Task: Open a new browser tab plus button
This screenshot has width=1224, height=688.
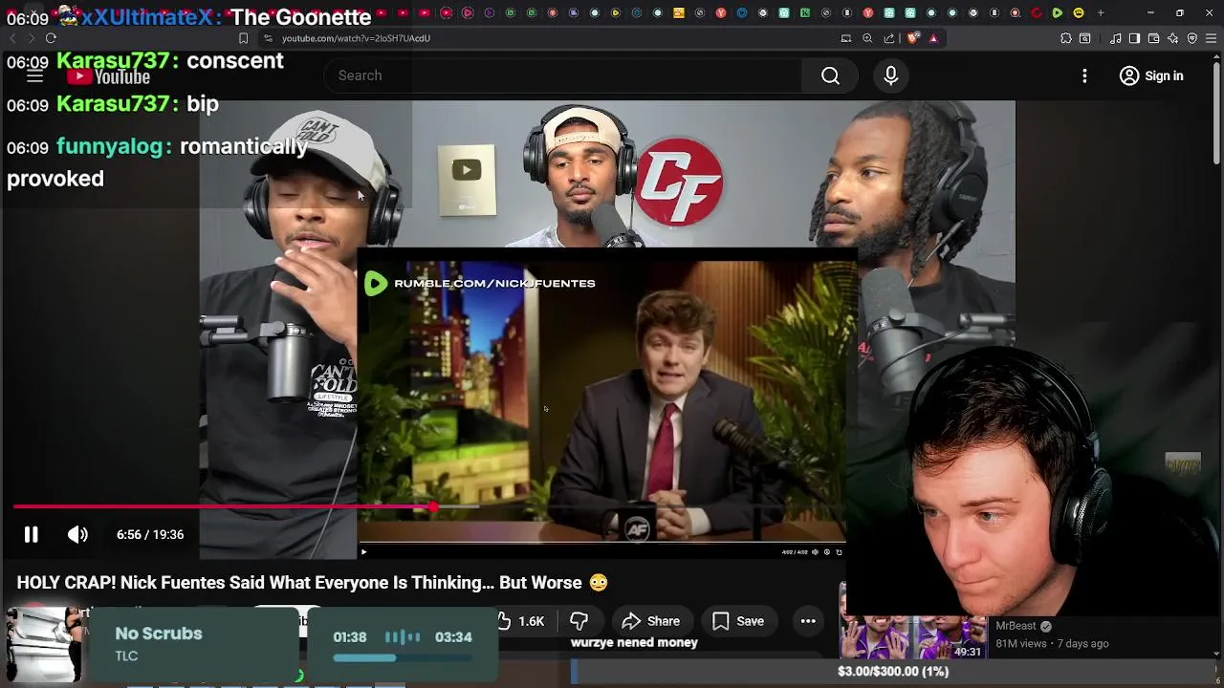Action: (x=1101, y=12)
